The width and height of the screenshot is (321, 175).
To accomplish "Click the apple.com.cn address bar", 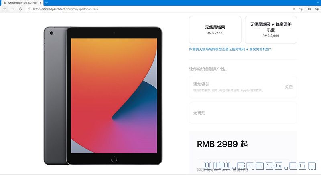I will click(x=160, y=9).
